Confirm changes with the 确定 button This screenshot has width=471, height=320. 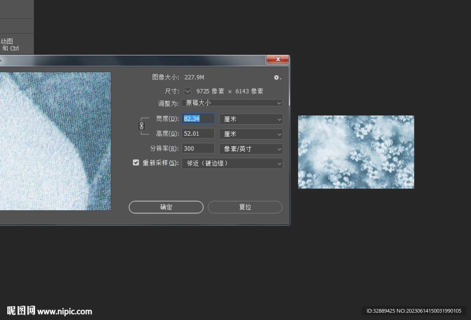pos(166,207)
